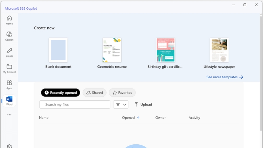Viewport: 263px width, 148px height.
Task: Show more sidebar options ellipsis
Action: (x=9, y=115)
